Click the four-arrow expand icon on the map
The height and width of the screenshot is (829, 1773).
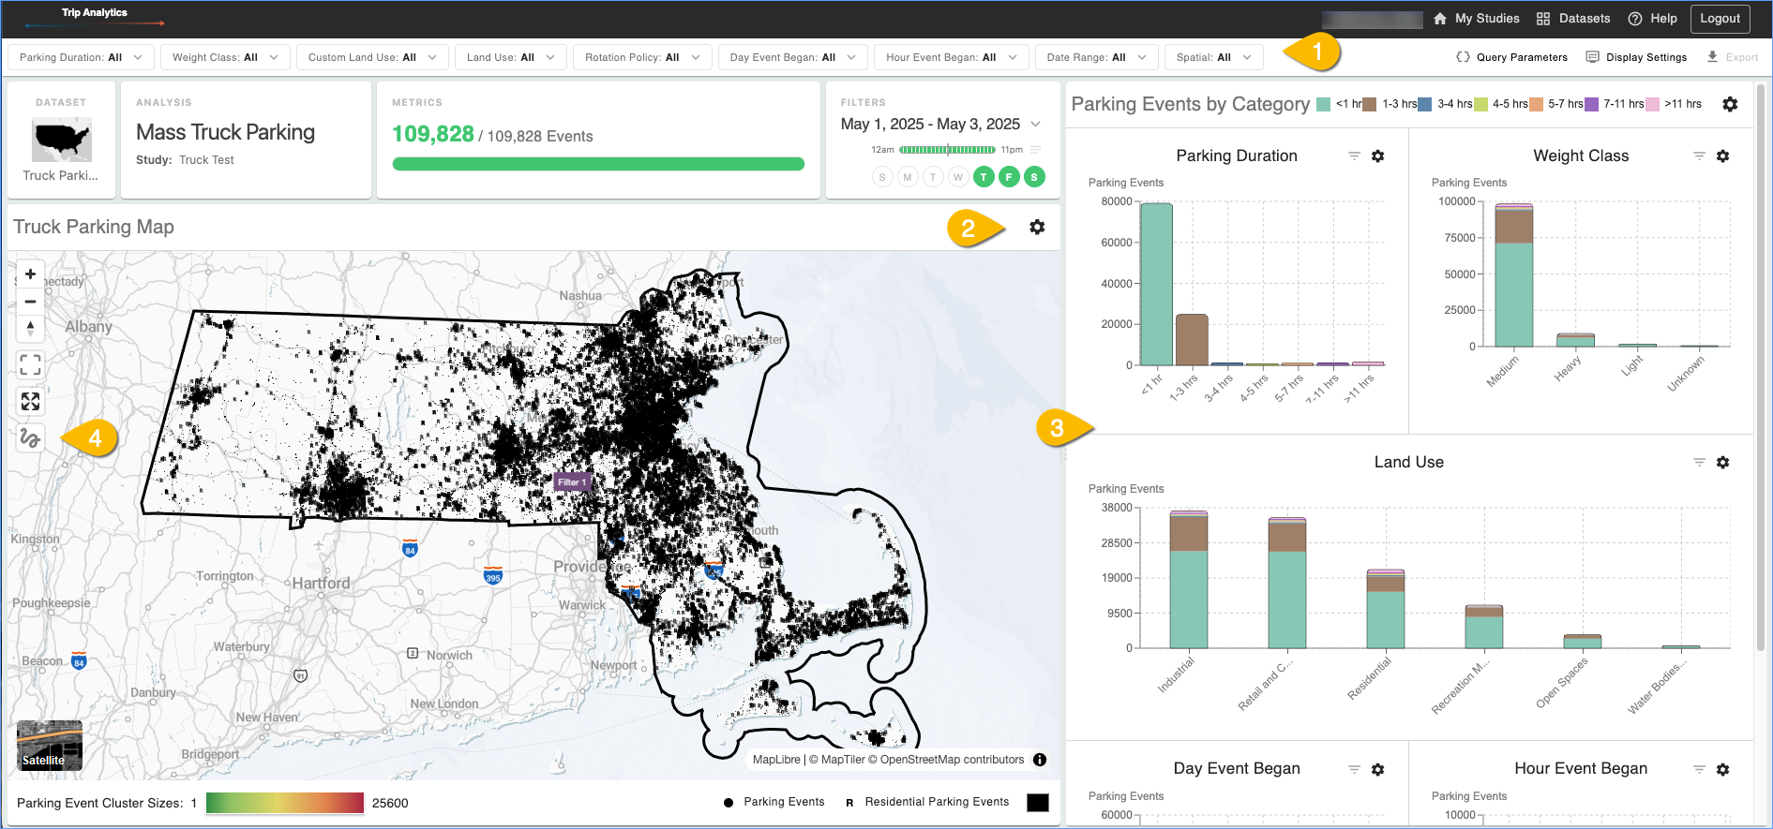[x=31, y=401]
